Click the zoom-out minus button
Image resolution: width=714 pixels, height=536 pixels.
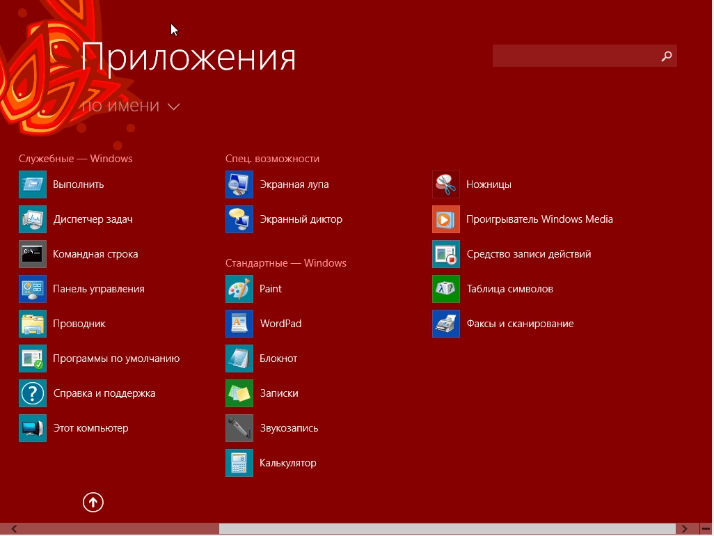(706, 529)
